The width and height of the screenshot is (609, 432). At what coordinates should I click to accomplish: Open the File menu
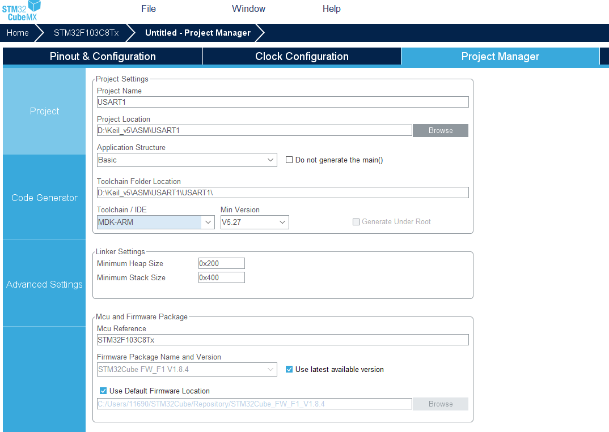149,8
